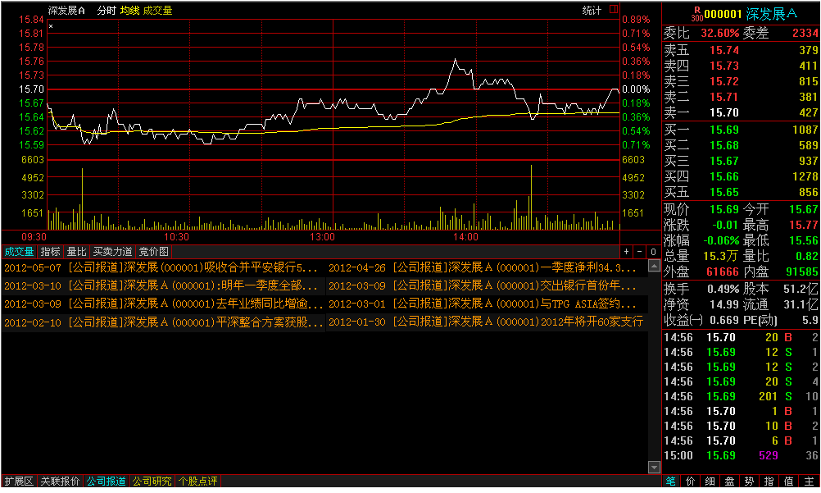The height and width of the screenshot is (493, 821).
Task: Click the 成交量 legend label in chart header
Action: 157,11
